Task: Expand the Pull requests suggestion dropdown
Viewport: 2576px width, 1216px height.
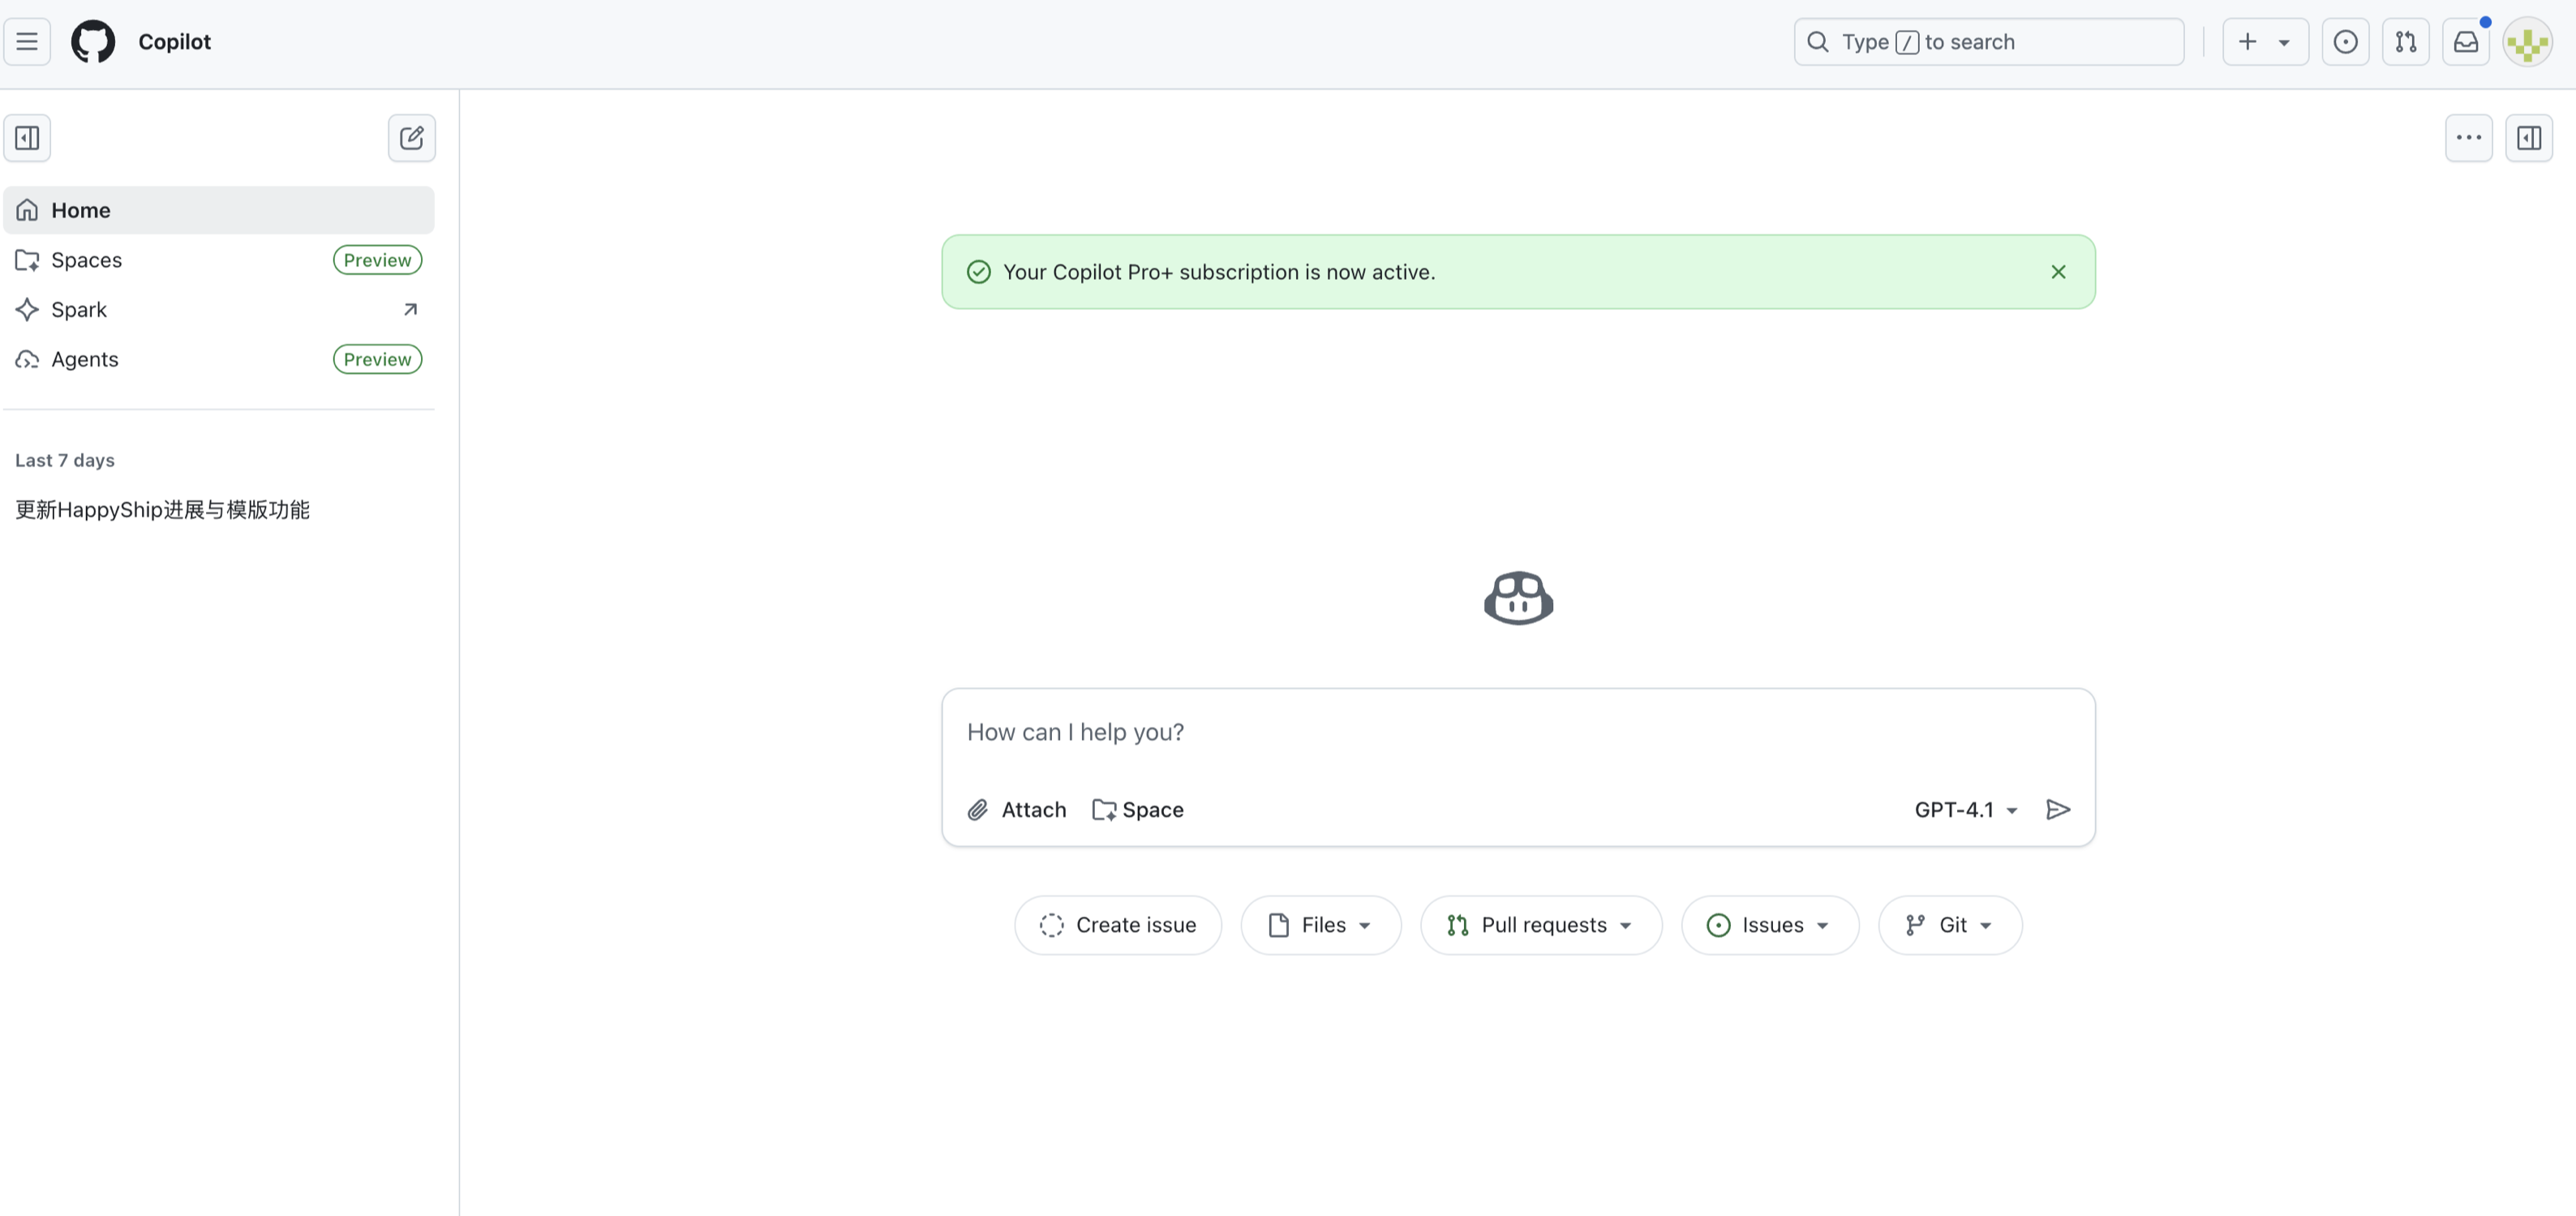Action: tap(1541, 926)
